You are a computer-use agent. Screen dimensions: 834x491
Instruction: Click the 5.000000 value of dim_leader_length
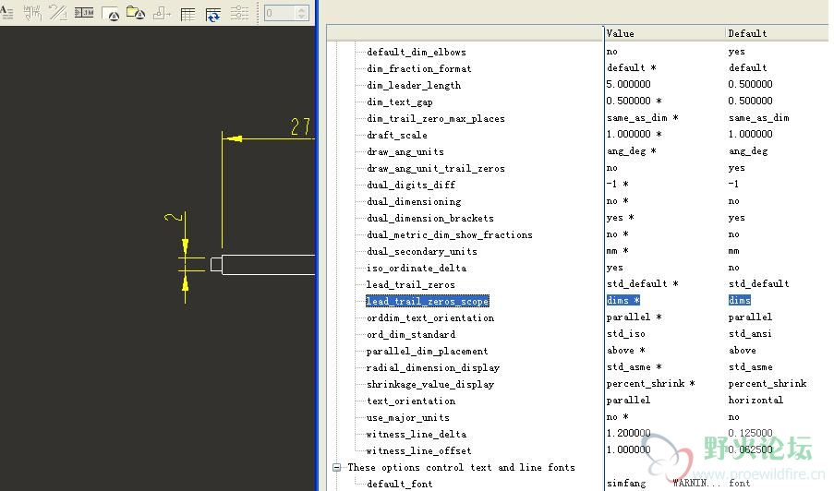pos(628,84)
